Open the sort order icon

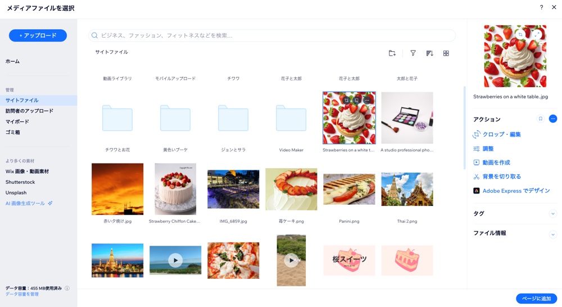429,53
